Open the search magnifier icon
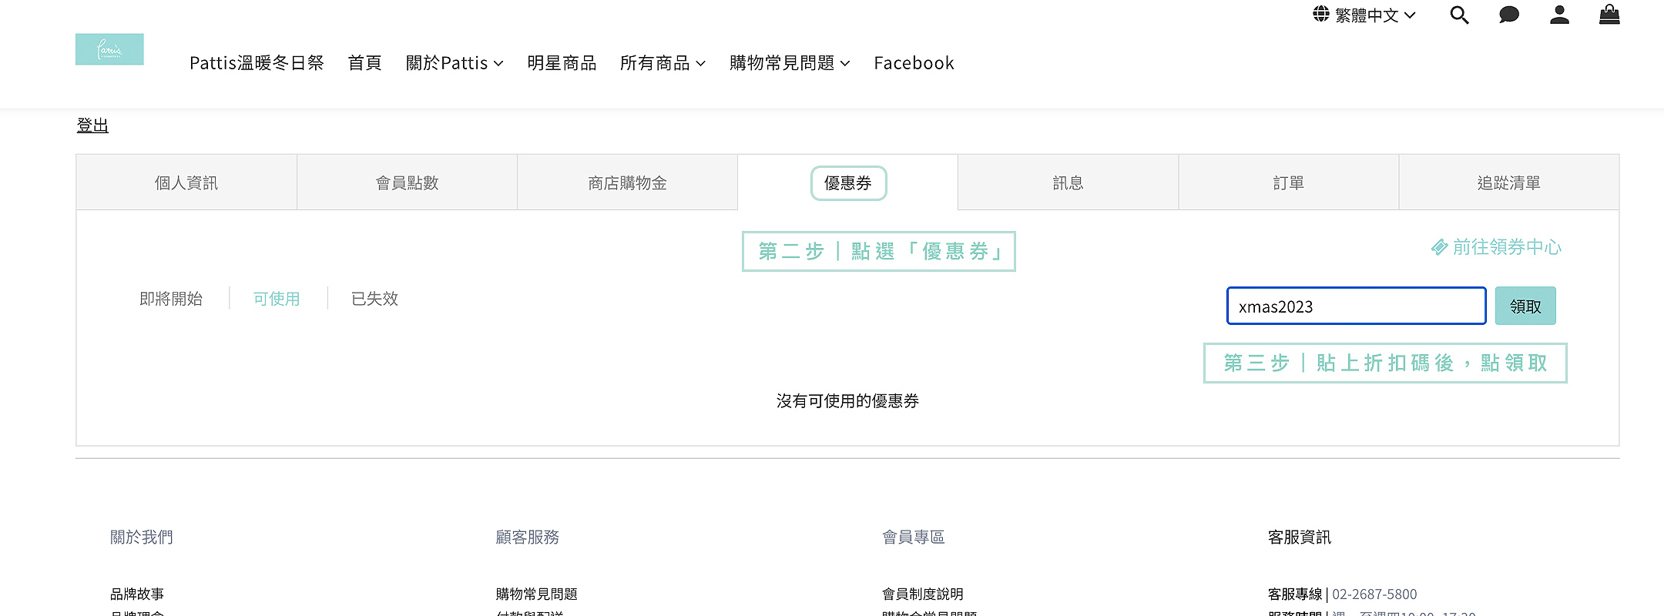1664x616 pixels. [1459, 15]
